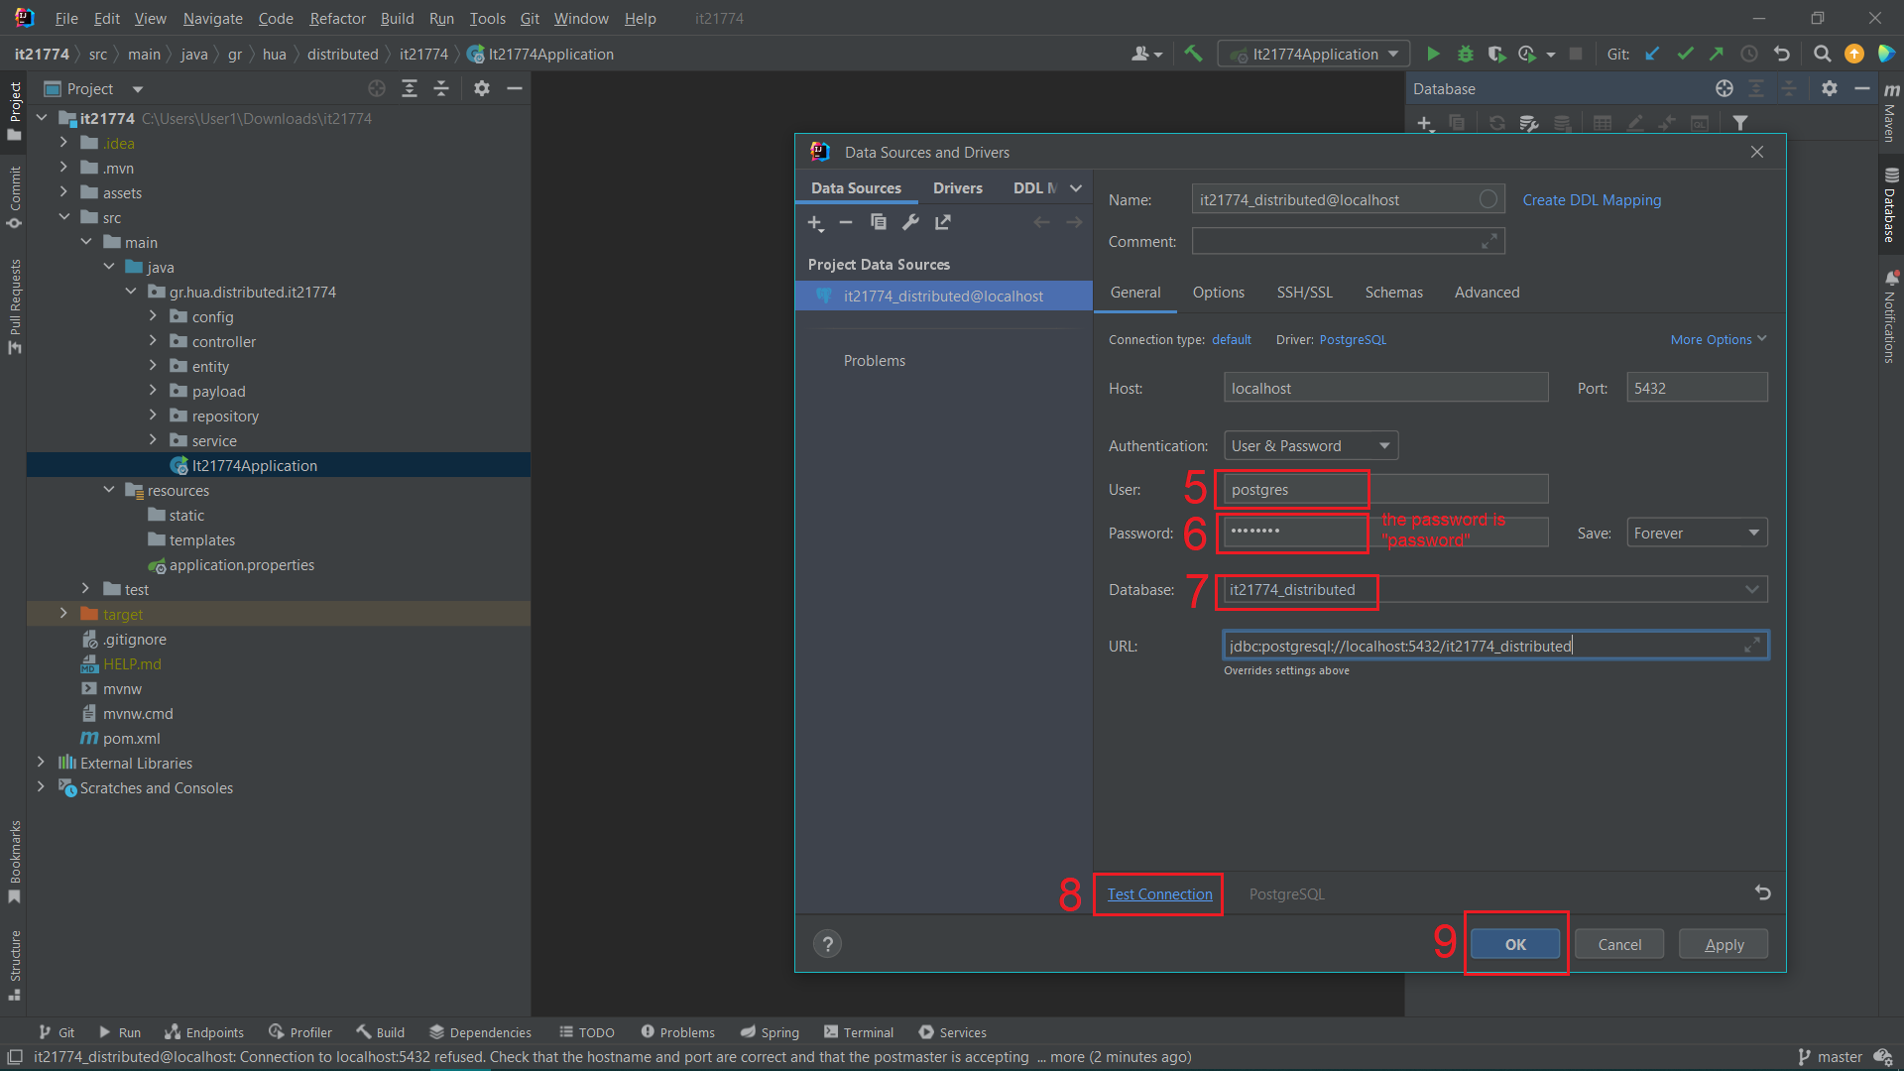
Task: Switch to the Schemas tab
Action: click(x=1393, y=293)
